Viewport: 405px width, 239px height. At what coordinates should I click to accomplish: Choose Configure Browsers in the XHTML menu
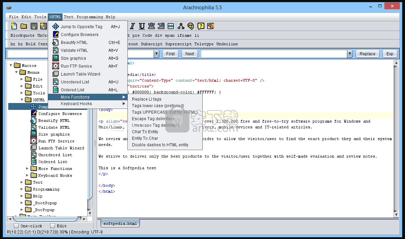(x=88, y=35)
